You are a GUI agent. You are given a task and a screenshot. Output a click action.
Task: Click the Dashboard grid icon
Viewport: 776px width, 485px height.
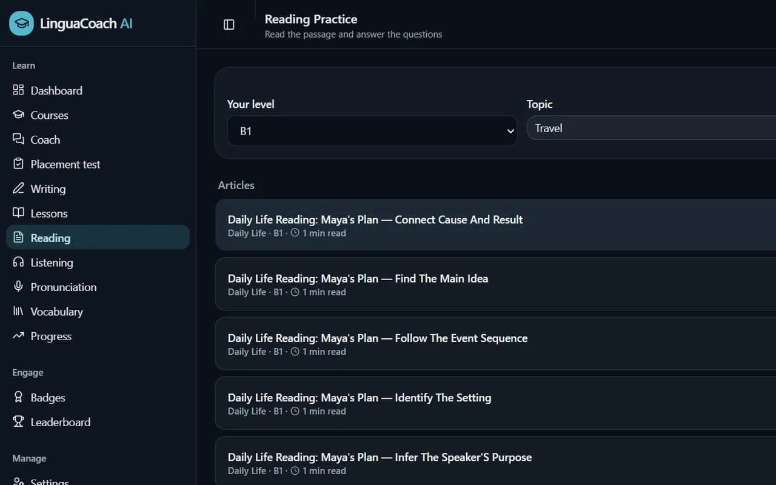(x=18, y=90)
